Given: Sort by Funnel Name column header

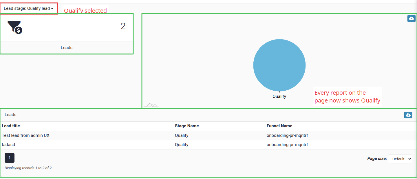Looking at the screenshot, I should 279,126.
